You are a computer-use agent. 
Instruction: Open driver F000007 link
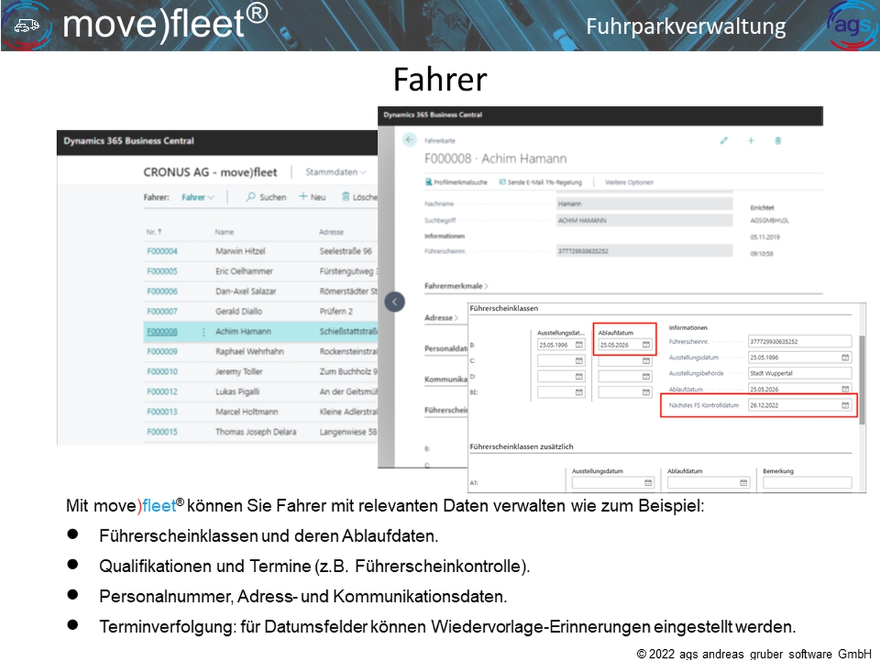[x=162, y=312]
